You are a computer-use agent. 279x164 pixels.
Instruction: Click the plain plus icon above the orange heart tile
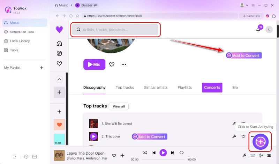59,112
